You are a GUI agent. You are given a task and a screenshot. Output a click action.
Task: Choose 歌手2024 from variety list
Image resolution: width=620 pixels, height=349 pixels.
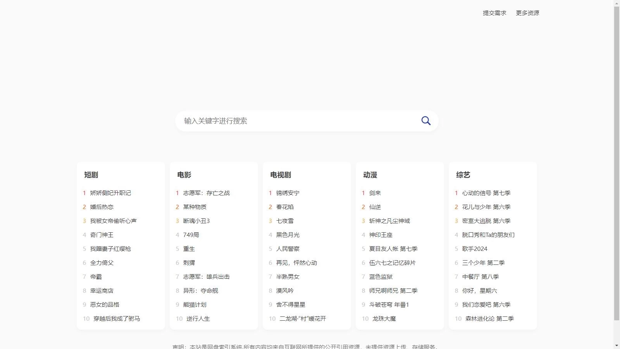pos(474,249)
